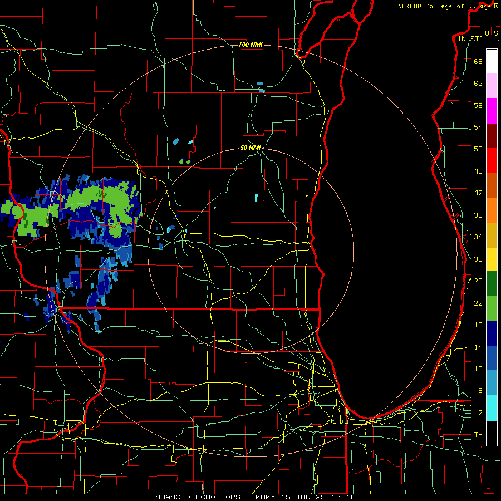Click the "15 JUN 25" date in caption
The width and height of the screenshot is (501, 501).
304,497
